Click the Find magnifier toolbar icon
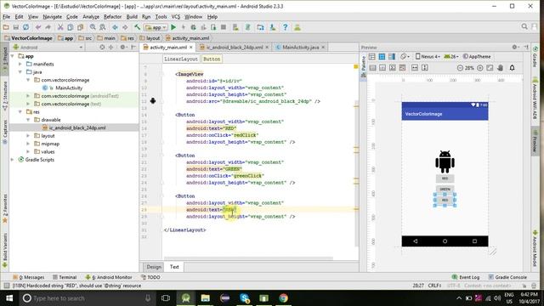544x306 pixels. [93, 27]
